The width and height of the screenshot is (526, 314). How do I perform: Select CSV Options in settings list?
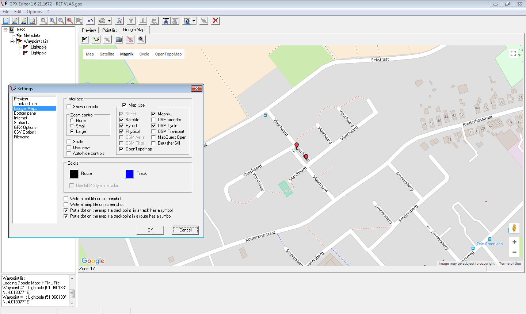[x=25, y=132]
